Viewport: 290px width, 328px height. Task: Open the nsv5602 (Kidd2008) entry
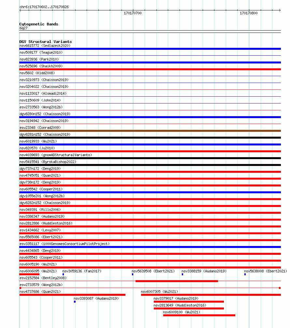(37, 73)
